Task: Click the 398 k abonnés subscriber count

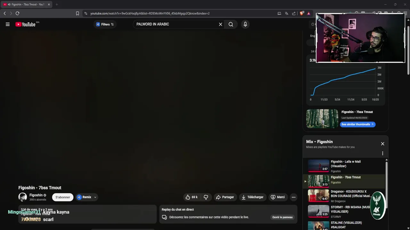Action: (38, 200)
